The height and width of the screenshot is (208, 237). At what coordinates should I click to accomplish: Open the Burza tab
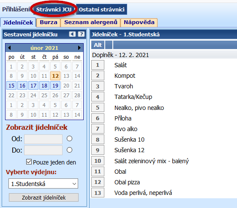coord(49,22)
